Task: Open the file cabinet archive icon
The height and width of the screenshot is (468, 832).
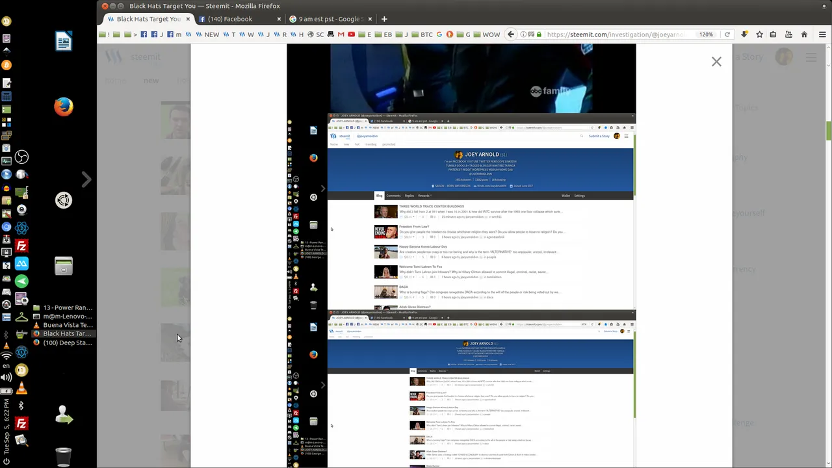Action: (x=63, y=266)
